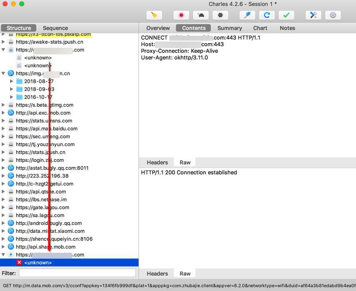Open Tools with the wrench and screwdriver icon
The height and width of the screenshot is (291, 356).
point(313,15)
